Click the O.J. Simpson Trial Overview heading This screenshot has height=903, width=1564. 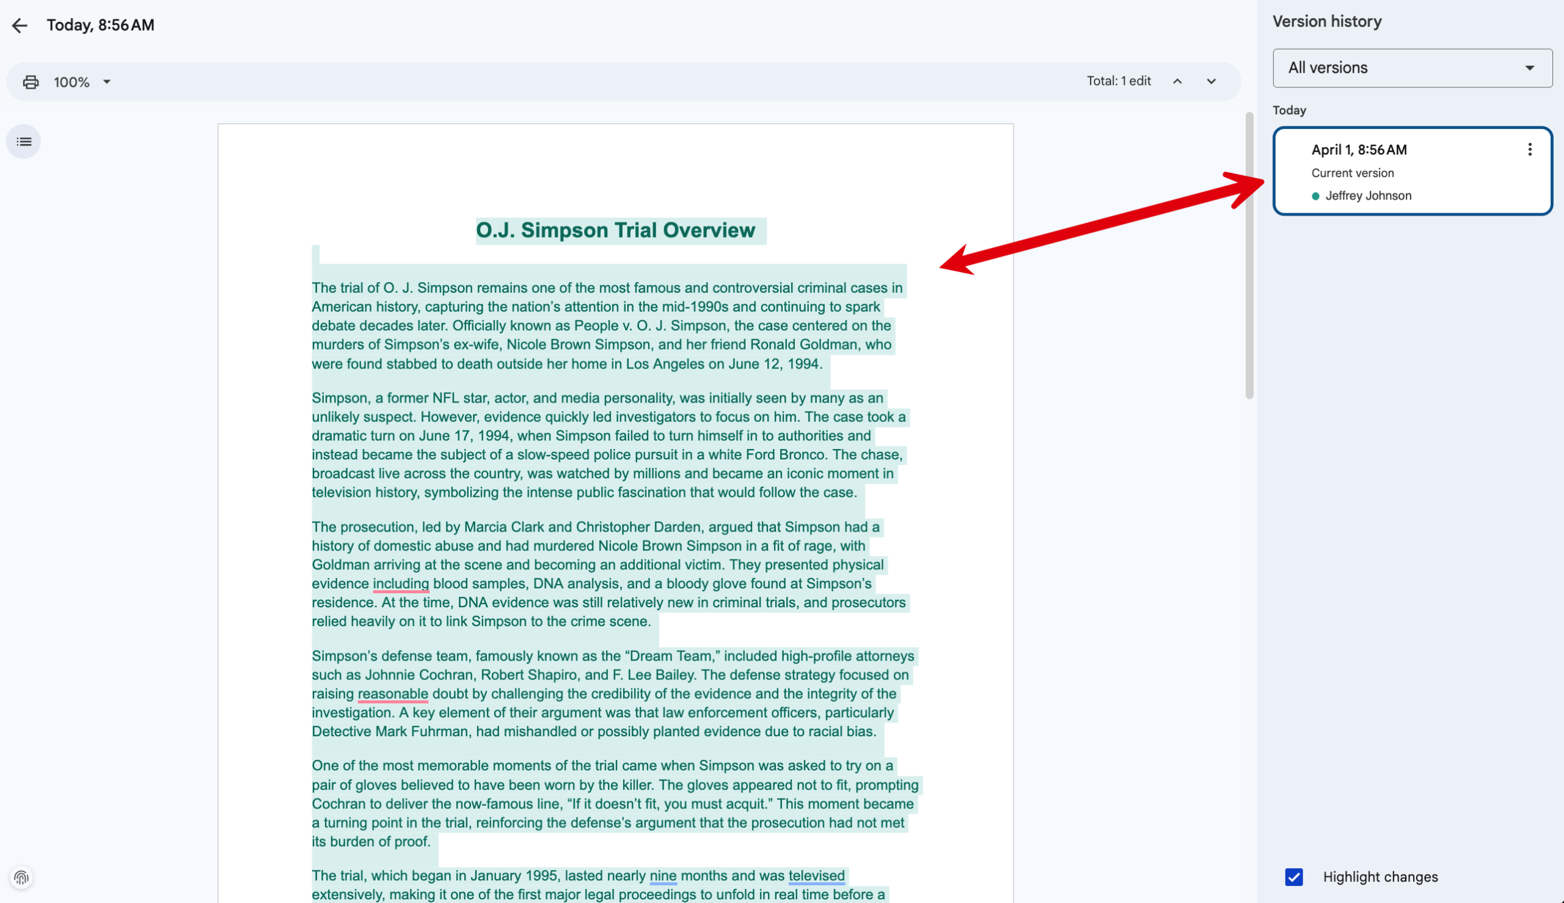(x=615, y=230)
